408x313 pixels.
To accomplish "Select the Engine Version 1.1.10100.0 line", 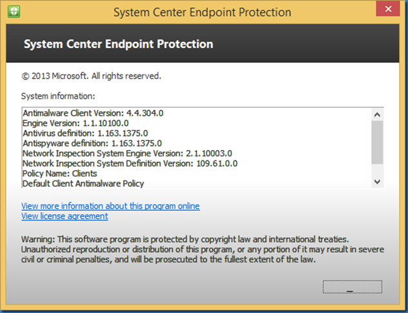I will coord(76,123).
